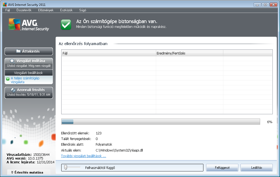Click the Eredmény/Fertőzés column header

[189, 53]
